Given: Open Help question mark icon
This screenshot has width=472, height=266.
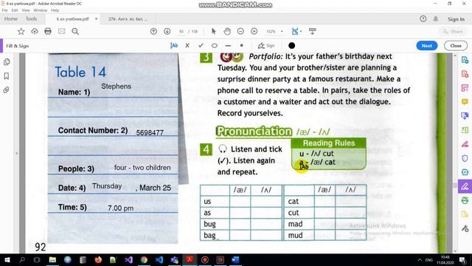Looking at the screenshot, I should 423,18.
